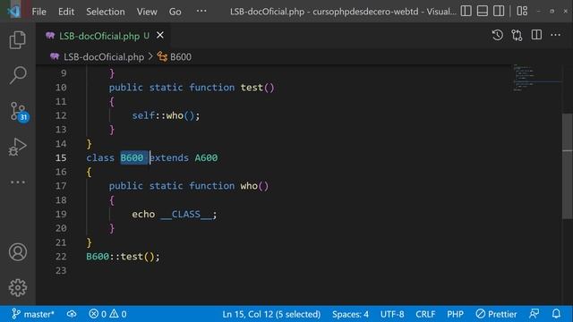Show additional activity bar views (three dots)

click(x=18, y=182)
